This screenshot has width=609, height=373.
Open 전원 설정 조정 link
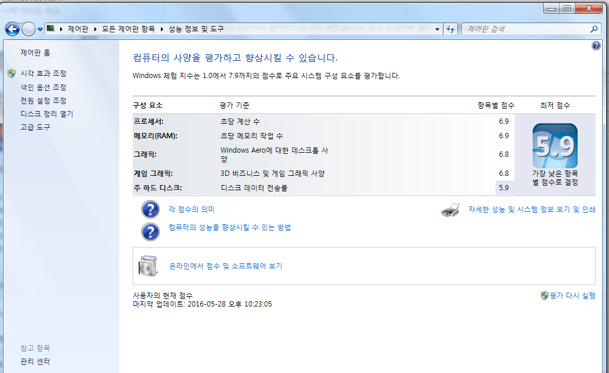[43, 101]
